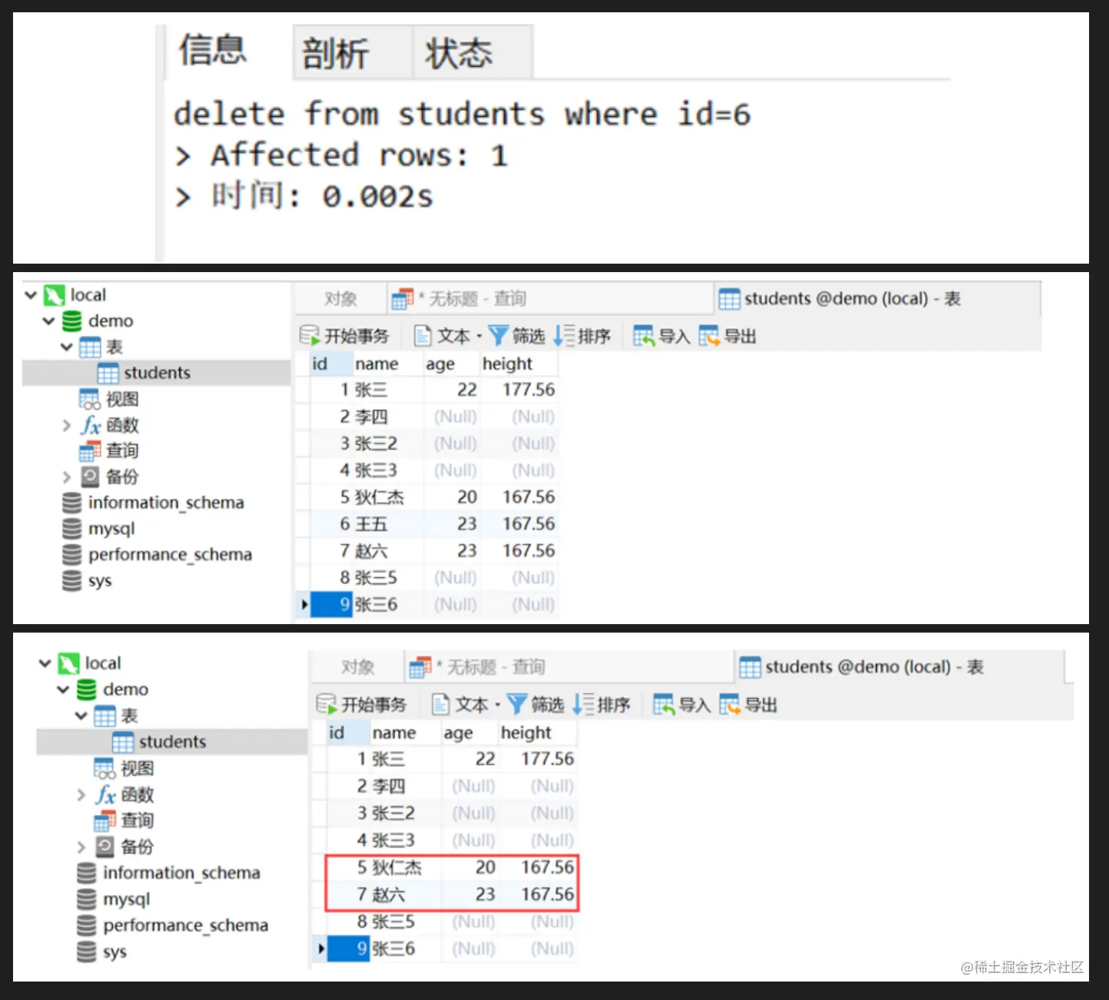This screenshot has width=1109, height=1000.
Task: Open the 文本 dropdown in upper window
Action: pyautogui.click(x=447, y=336)
